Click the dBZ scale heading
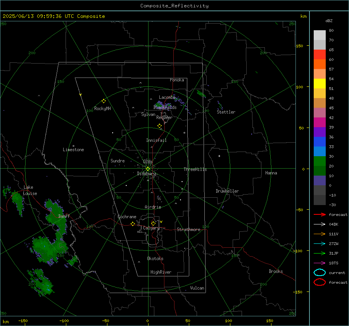 [x=329, y=21]
